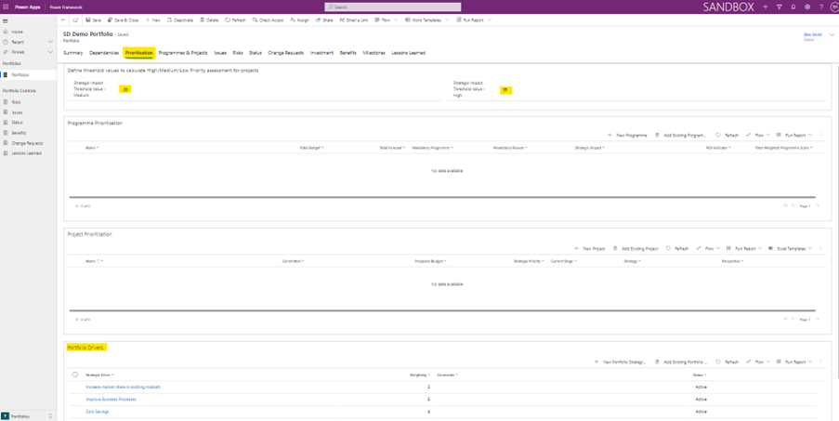Assign the record to another user
The width and height of the screenshot is (839, 421).
pyautogui.click(x=299, y=20)
